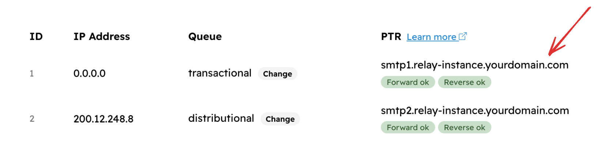Select row ID number 2
The image size is (601, 165).
(32, 119)
